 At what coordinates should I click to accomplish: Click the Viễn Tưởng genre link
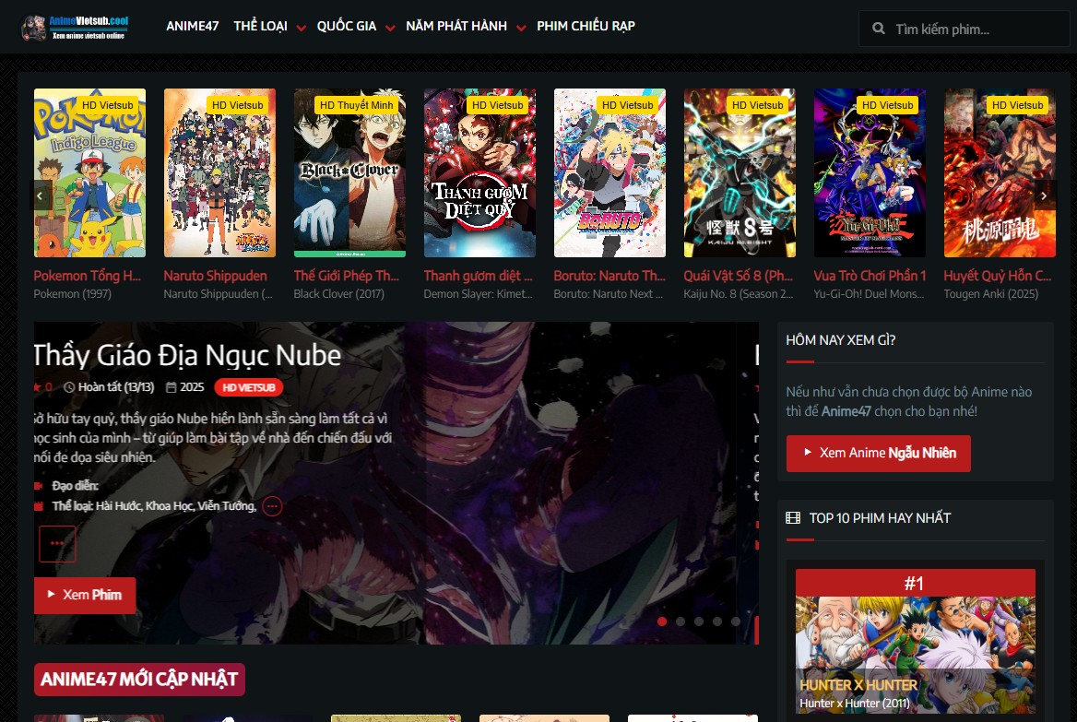(227, 506)
